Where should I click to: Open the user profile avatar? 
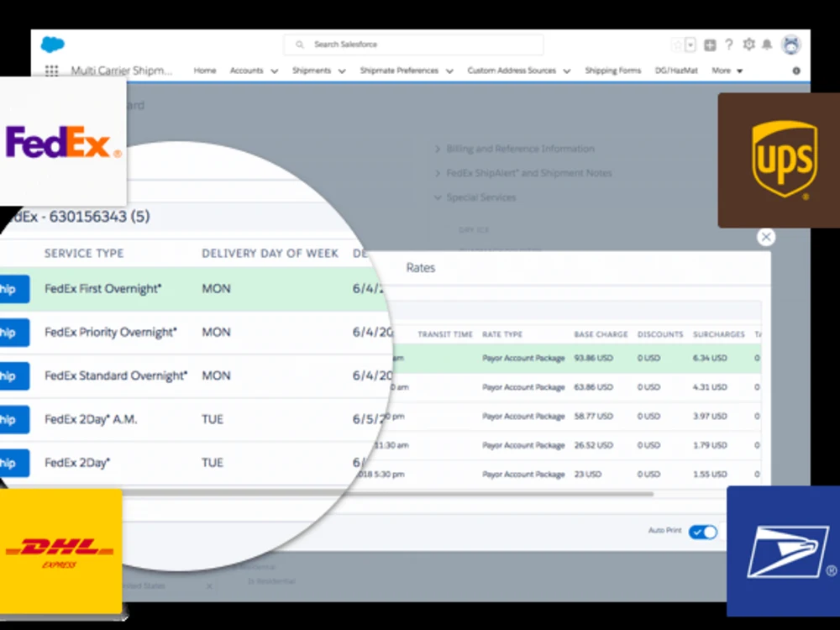click(791, 45)
